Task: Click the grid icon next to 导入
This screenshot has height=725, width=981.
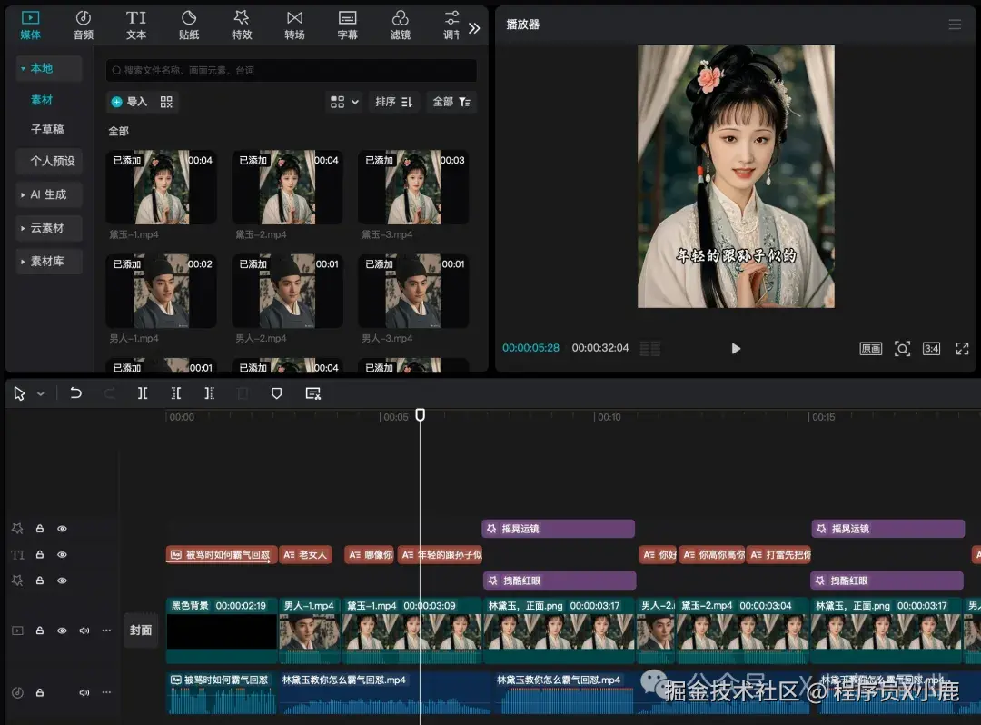Action: point(166,102)
